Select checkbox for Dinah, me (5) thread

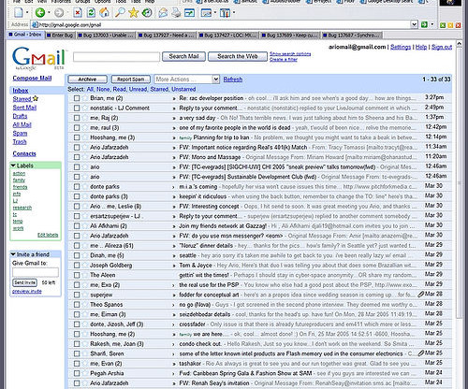click(x=77, y=255)
